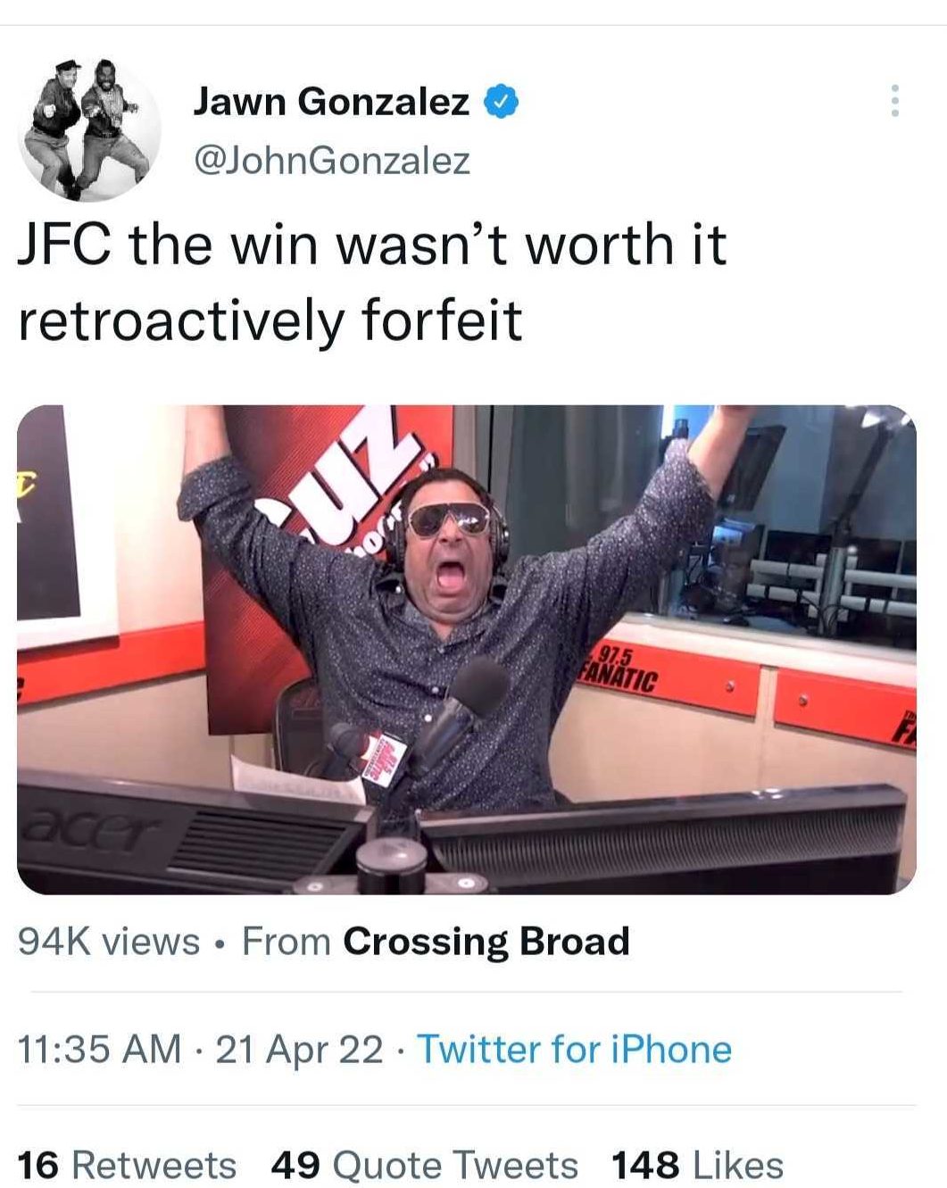This screenshot has height=1188, width=947.
Task: Click the 'retroactively forfeit' text line
Action: click(x=270, y=320)
